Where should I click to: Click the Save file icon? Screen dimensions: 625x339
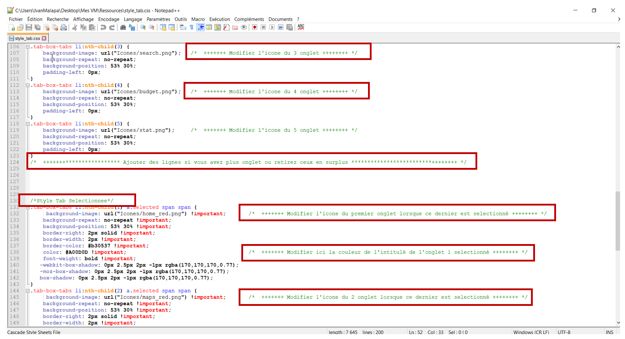click(28, 27)
